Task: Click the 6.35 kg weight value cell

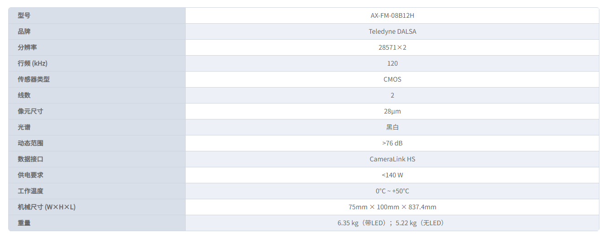Action: point(392,223)
